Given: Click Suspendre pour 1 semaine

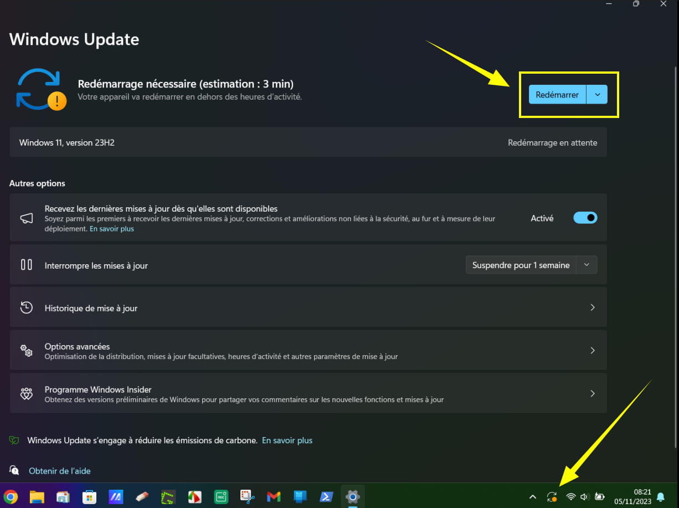Looking at the screenshot, I should pos(521,265).
